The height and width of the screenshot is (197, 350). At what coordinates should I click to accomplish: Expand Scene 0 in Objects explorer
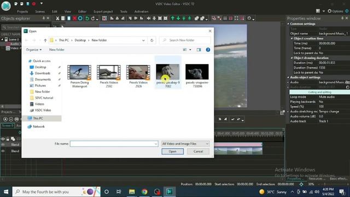pyautogui.click(x=2, y=39)
